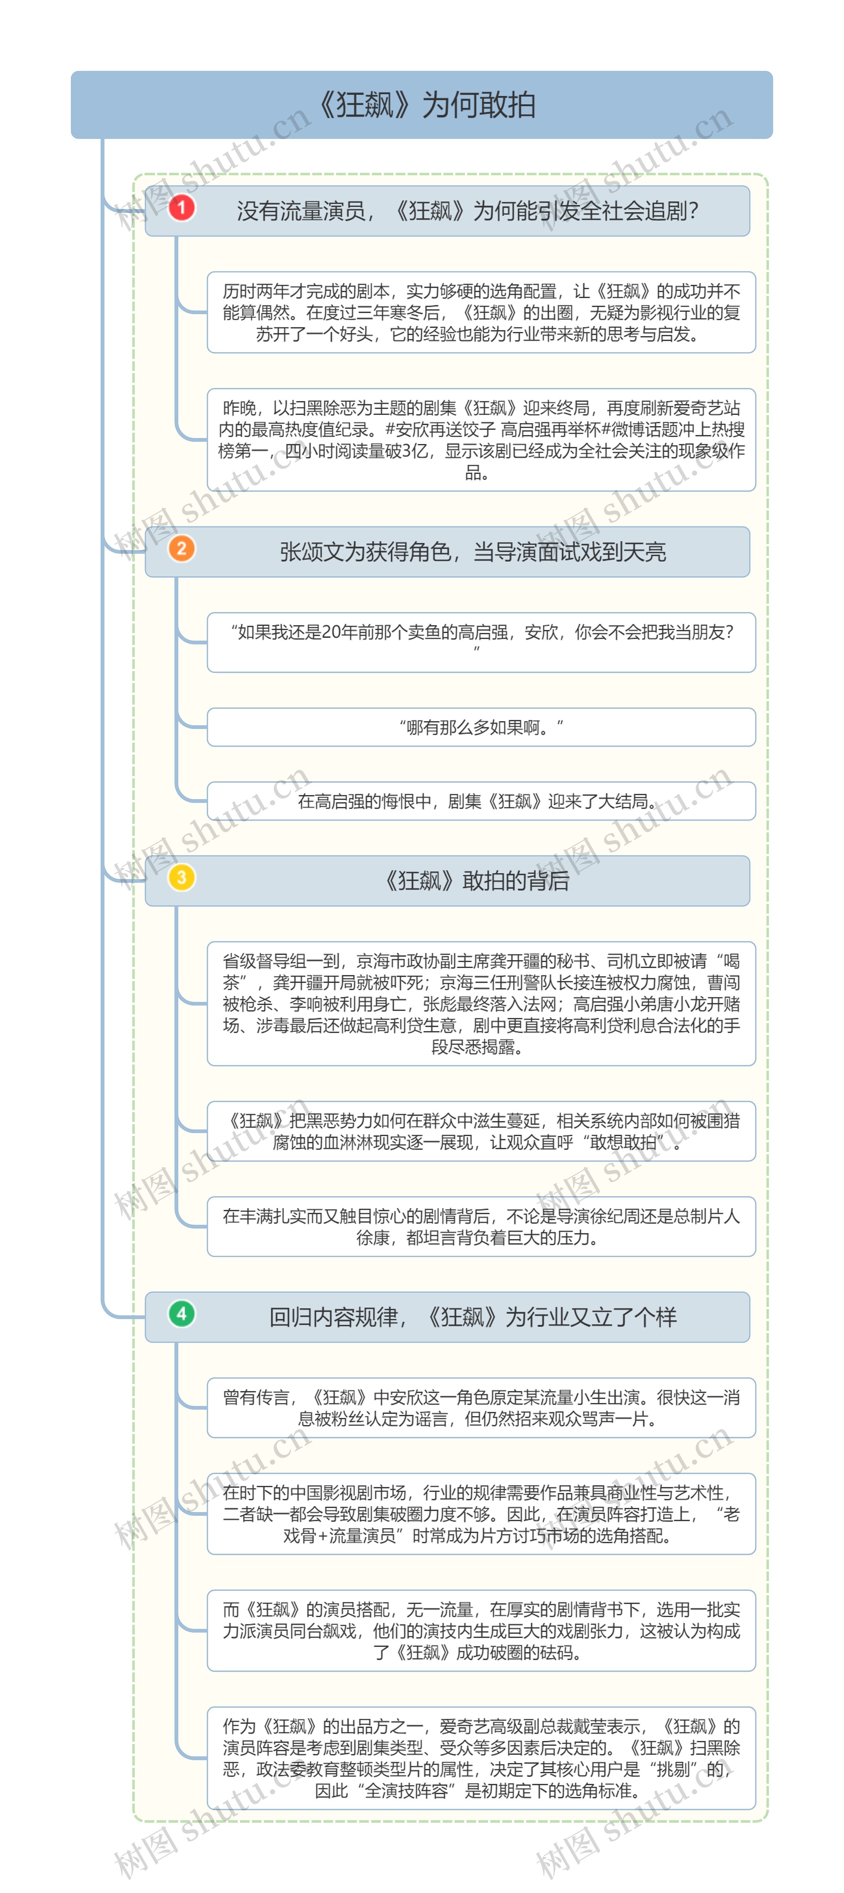Viewport: 844px width, 1893px height.
Task: Click the orange number 2 badge icon
Action: (x=182, y=548)
